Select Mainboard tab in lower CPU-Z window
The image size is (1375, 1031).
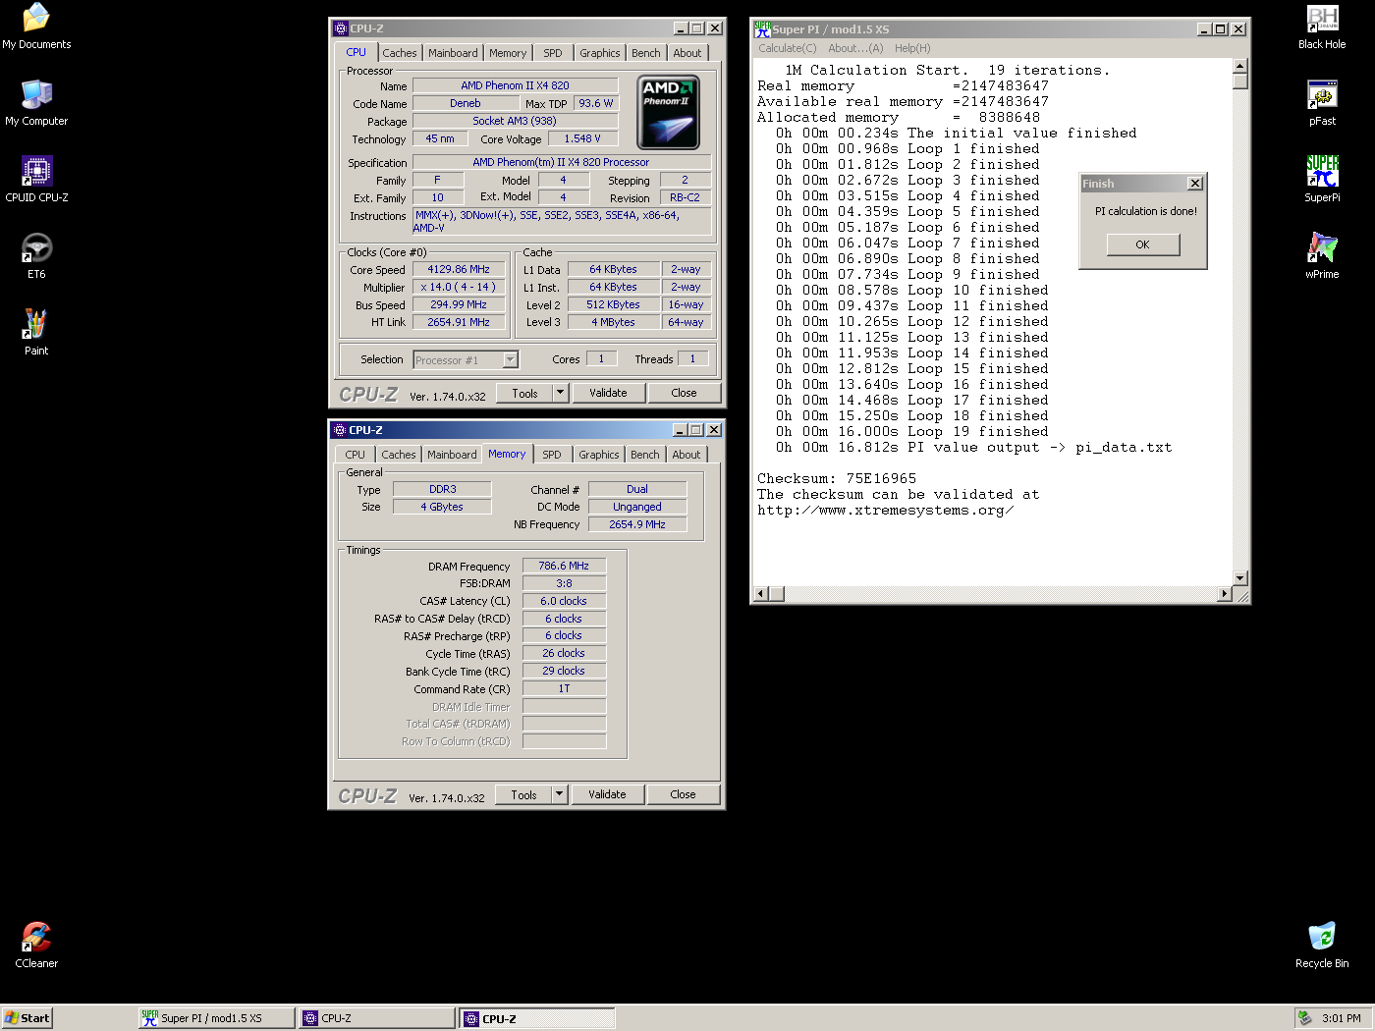click(452, 455)
